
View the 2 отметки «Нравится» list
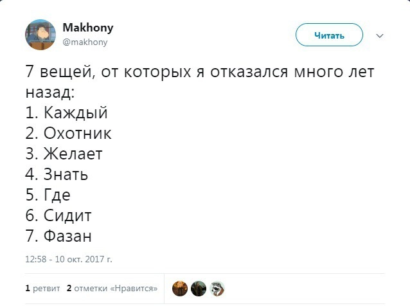pos(112,289)
